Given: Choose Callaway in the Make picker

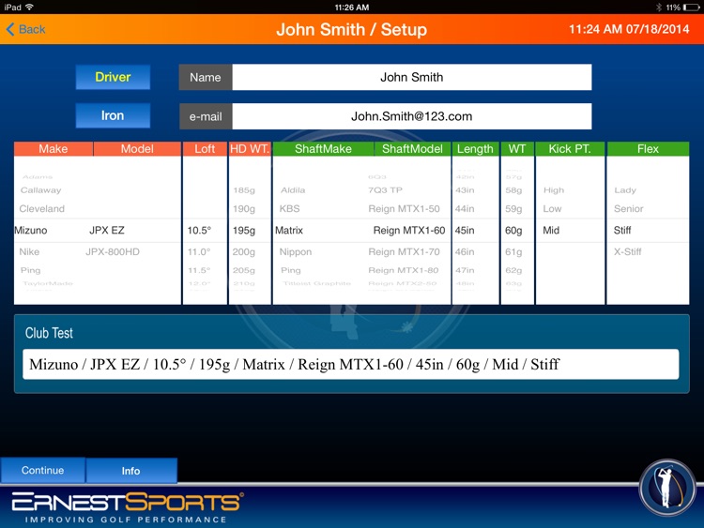Looking at the screenshot, I should (x=41, y=190).
